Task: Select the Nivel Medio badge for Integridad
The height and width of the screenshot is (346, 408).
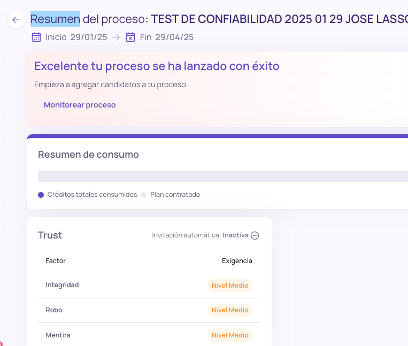Action: (230, 286)
